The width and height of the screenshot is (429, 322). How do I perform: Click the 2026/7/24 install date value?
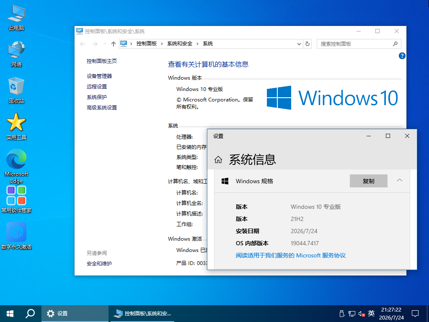click(304, 231)
